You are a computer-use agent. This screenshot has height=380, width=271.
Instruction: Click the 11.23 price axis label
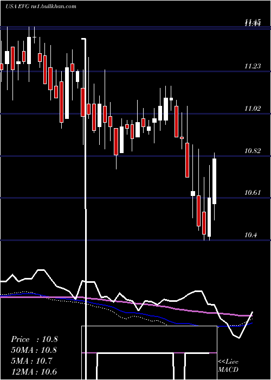(253, 66)
